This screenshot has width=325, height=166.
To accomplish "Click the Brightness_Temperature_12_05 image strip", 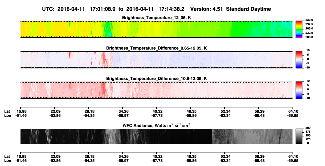I will 156,29.
